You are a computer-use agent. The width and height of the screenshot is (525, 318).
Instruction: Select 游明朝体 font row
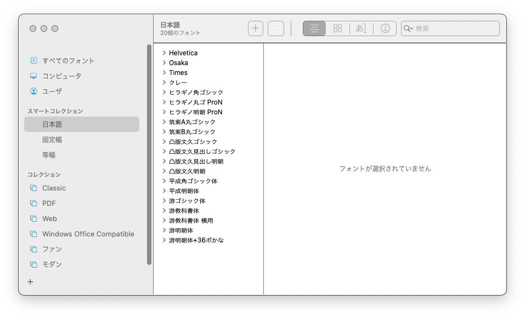click(x=209, y=230)
